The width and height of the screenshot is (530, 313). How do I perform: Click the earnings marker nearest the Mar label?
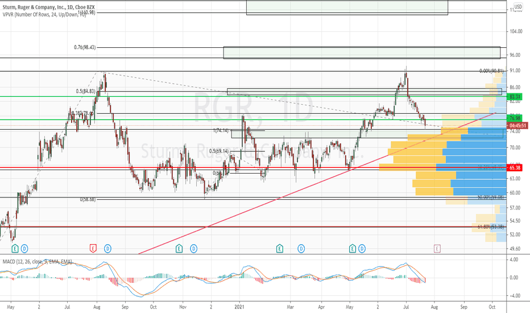pos(280,249)
